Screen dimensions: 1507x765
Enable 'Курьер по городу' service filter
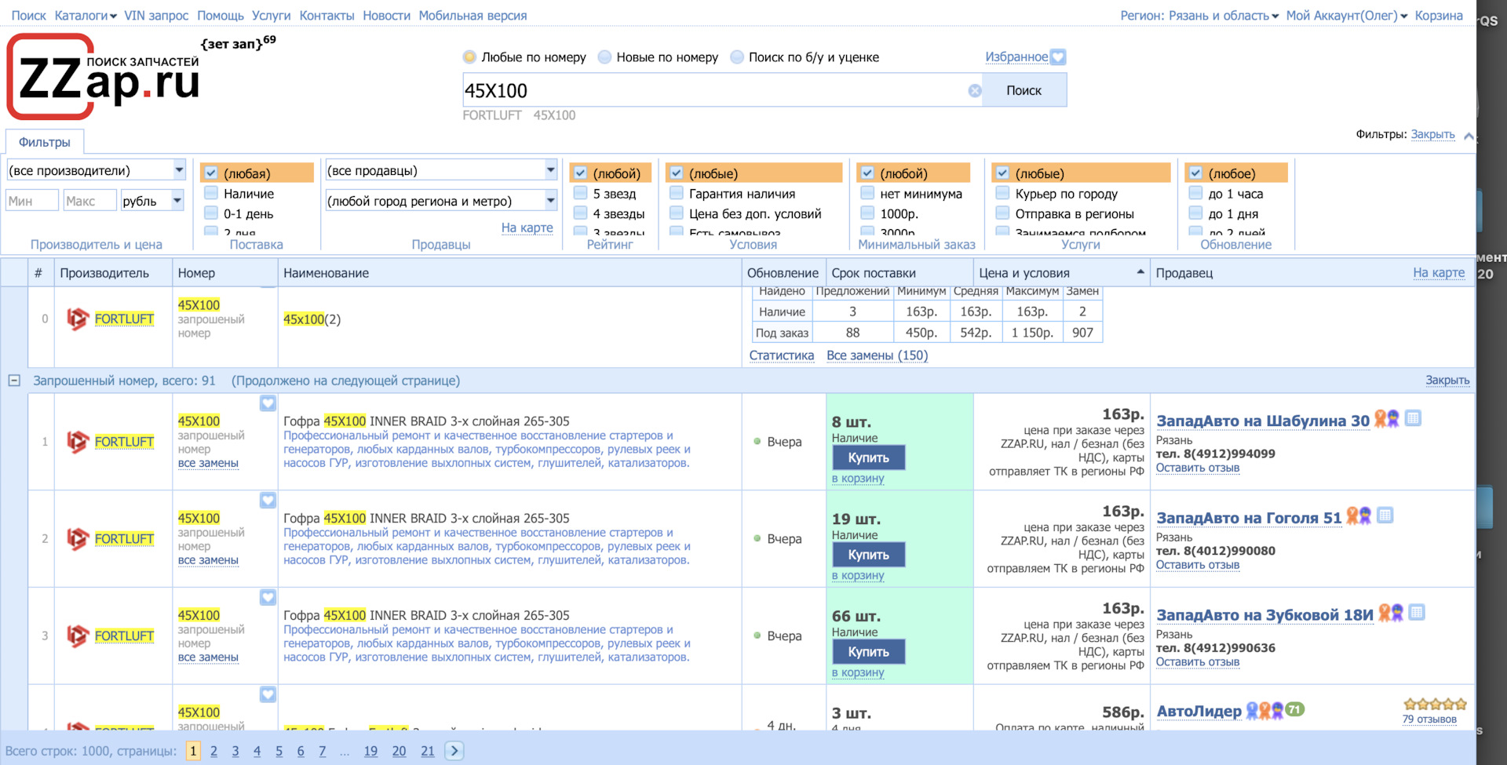pos(1002,193)
